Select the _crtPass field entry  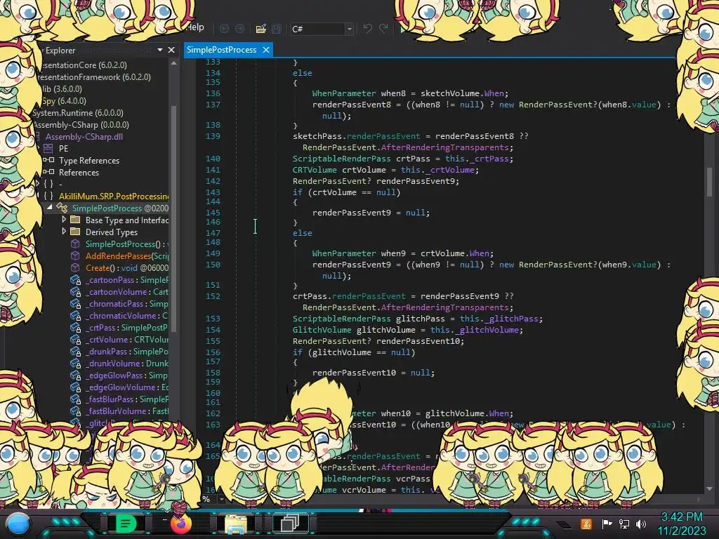pos(127,328)
